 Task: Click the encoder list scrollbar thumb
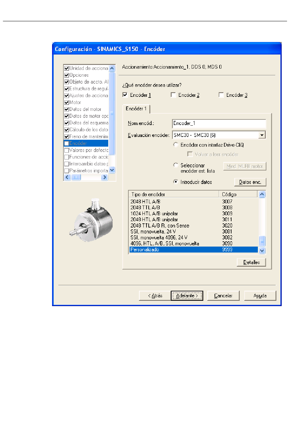[x=262, y=241]
